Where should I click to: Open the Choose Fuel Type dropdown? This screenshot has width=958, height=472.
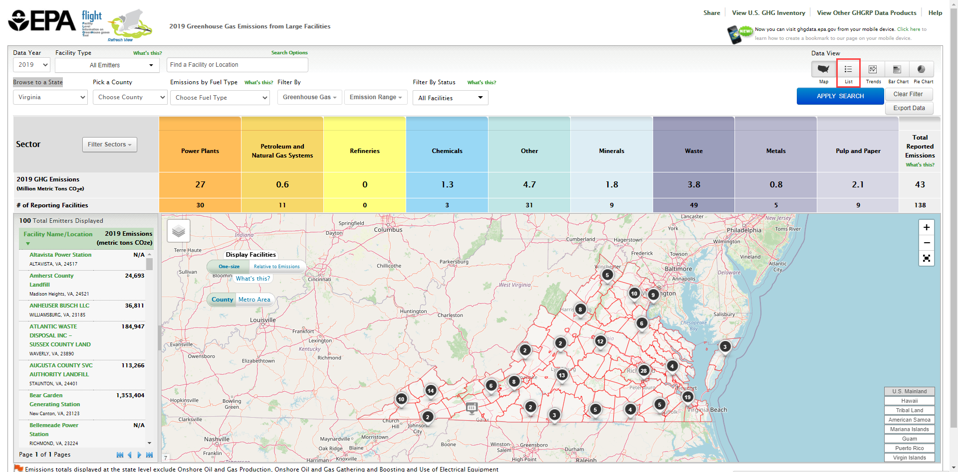click(x=220, y=98)
